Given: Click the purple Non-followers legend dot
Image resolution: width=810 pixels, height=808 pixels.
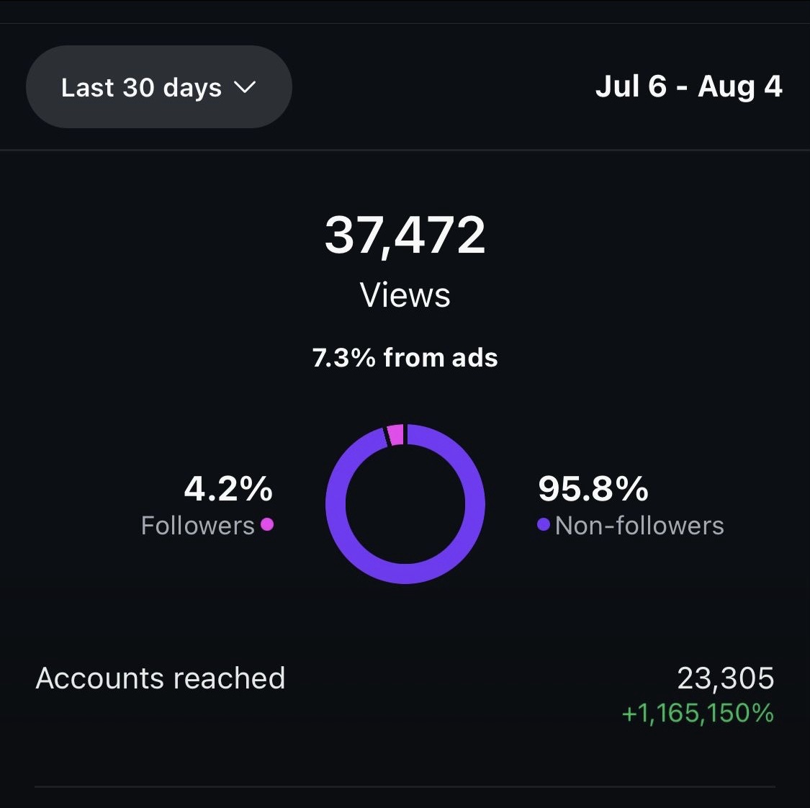Looking at the screenshot, I should (x=544, y=524).
